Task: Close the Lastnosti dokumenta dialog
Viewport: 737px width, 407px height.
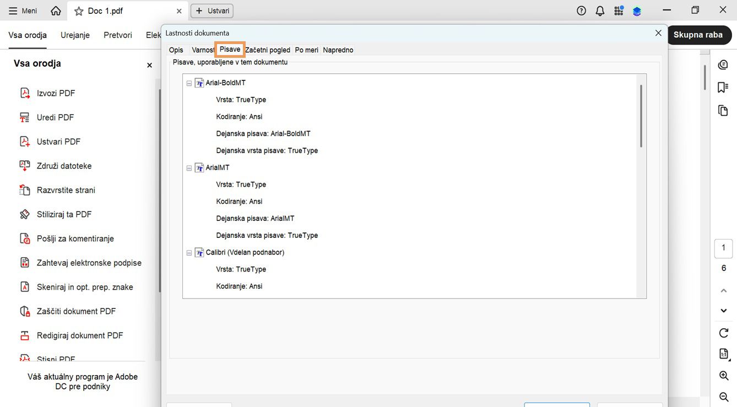Action: click(658, 33)
